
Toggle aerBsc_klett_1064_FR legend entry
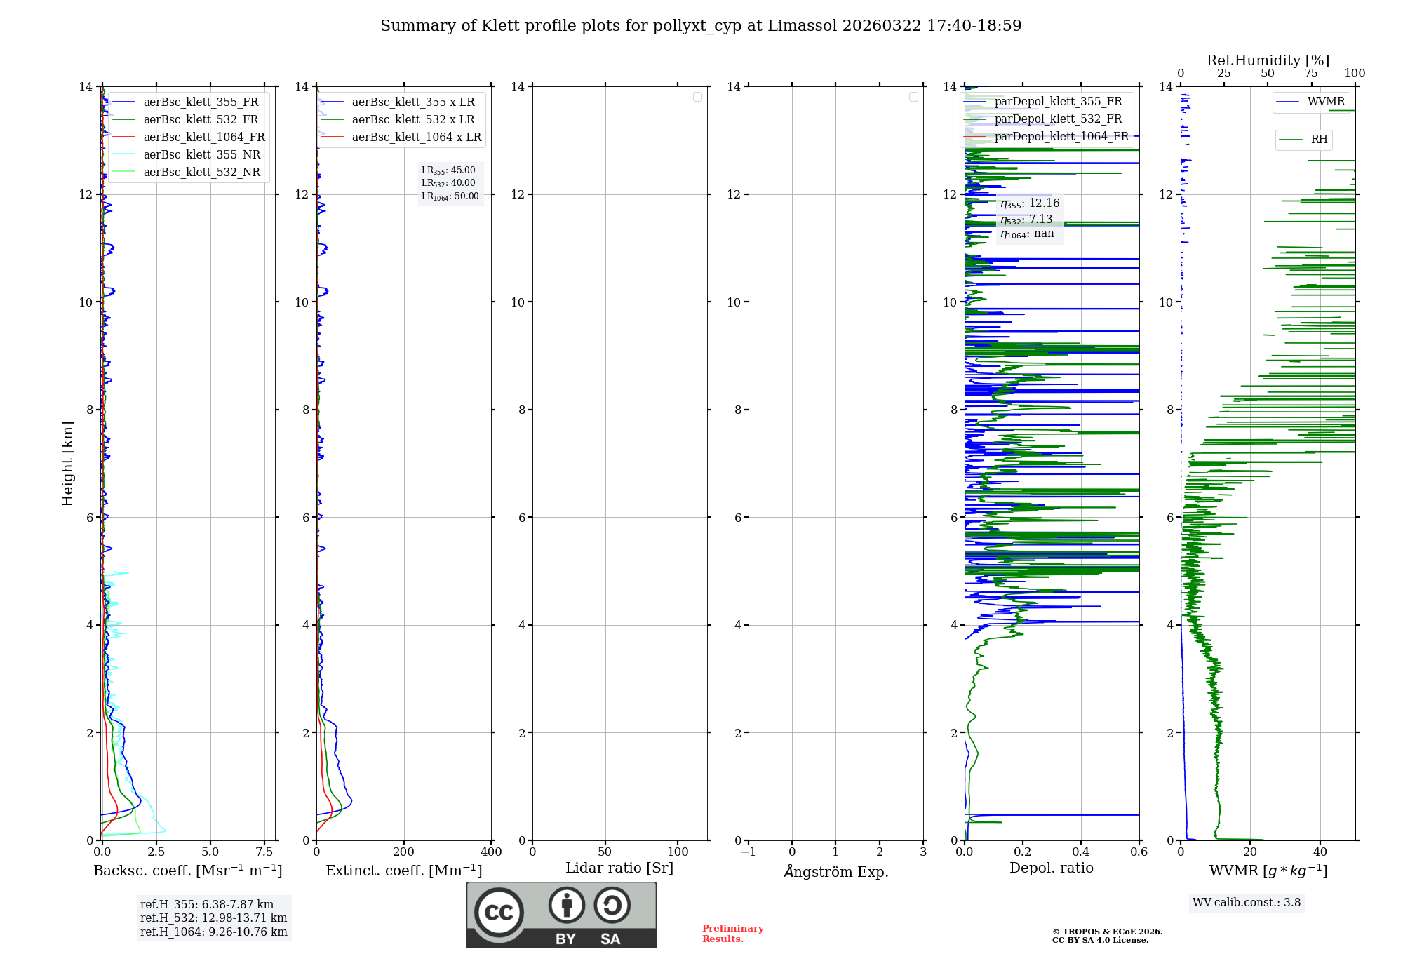click(203, 137)
